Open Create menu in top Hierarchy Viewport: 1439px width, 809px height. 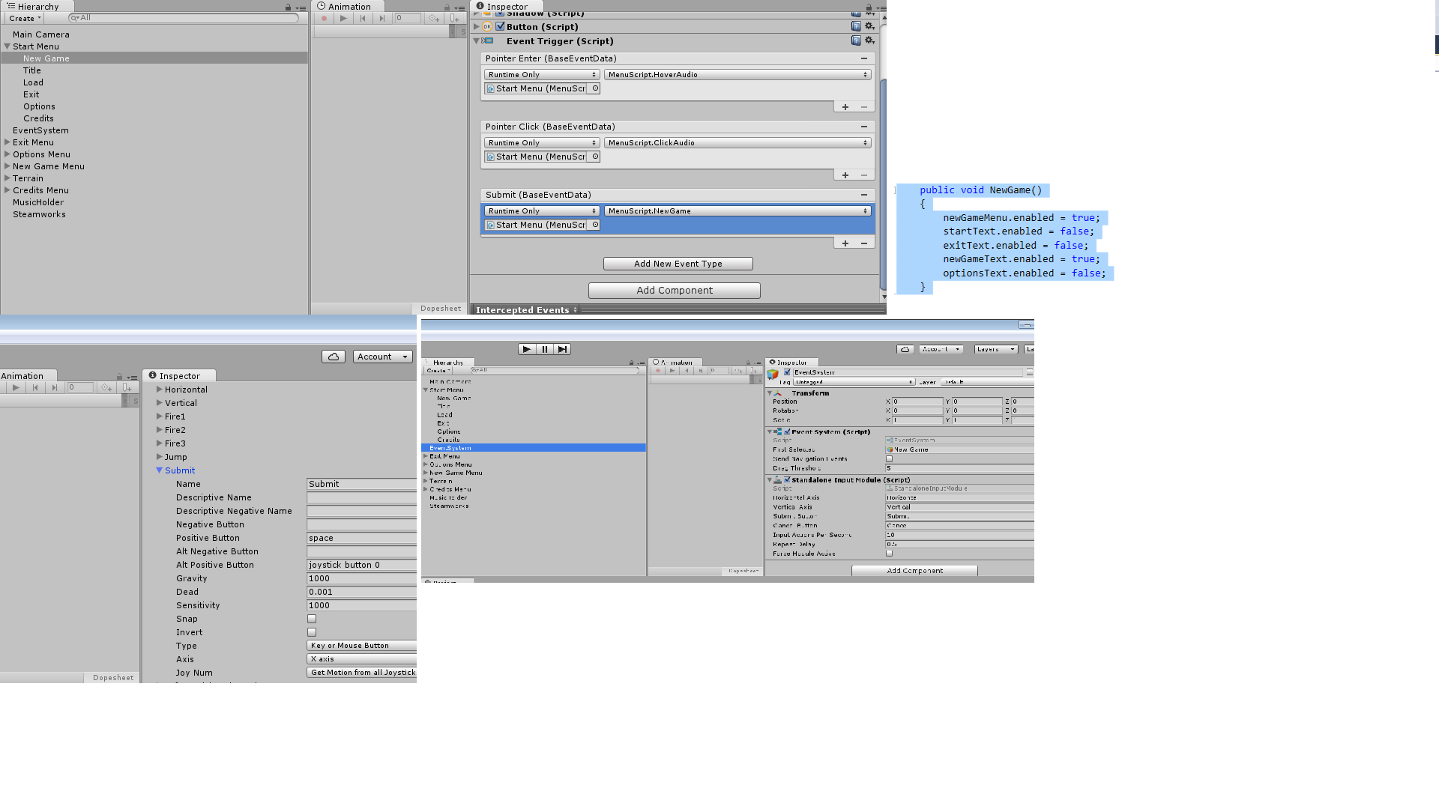(25, 18)
